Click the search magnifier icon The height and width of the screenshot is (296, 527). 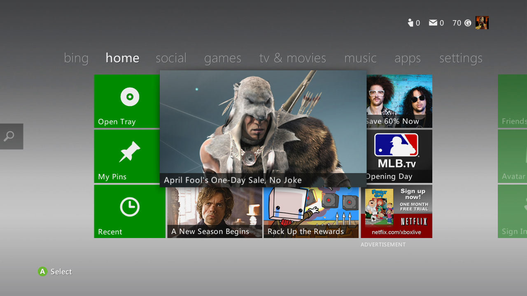pyautogui.click(x=9, y=136)
